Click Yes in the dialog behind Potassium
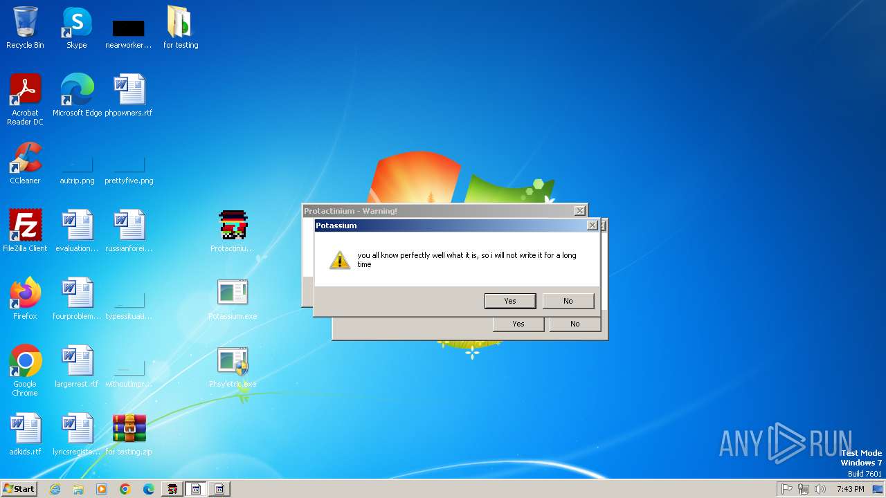The image size is (886, 498). (518, 324)
